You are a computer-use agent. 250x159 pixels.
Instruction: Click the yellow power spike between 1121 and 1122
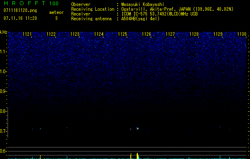(x=40, y=157)
